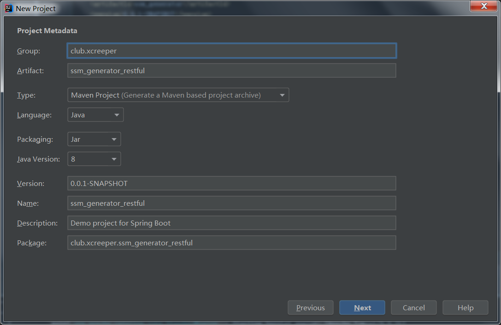Click the Group label
Image resolution: width=501 pixels, height=325 pixels.
click(x=29, y=51)
